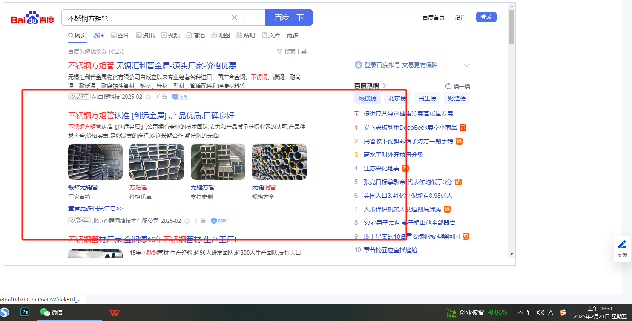The image size is (632, 321).
Task: Click the 换一换 refresh icon
Action: coord(448,86)
